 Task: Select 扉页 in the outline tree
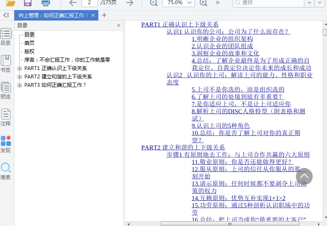click(29, 43)
